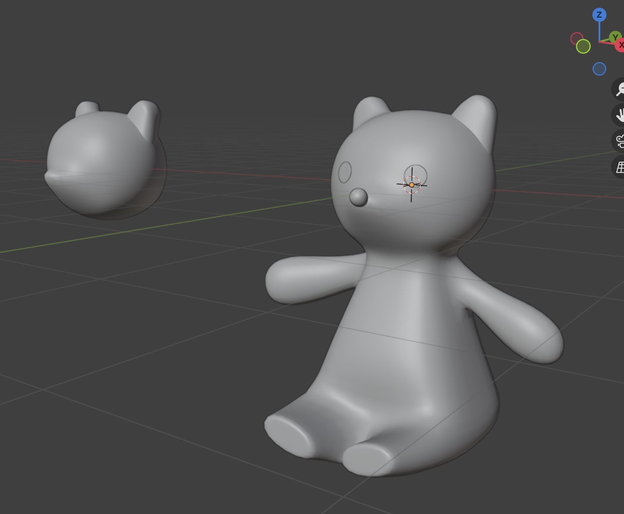
Task: Snap view to negative X red circle
Action: pos(577,39)
